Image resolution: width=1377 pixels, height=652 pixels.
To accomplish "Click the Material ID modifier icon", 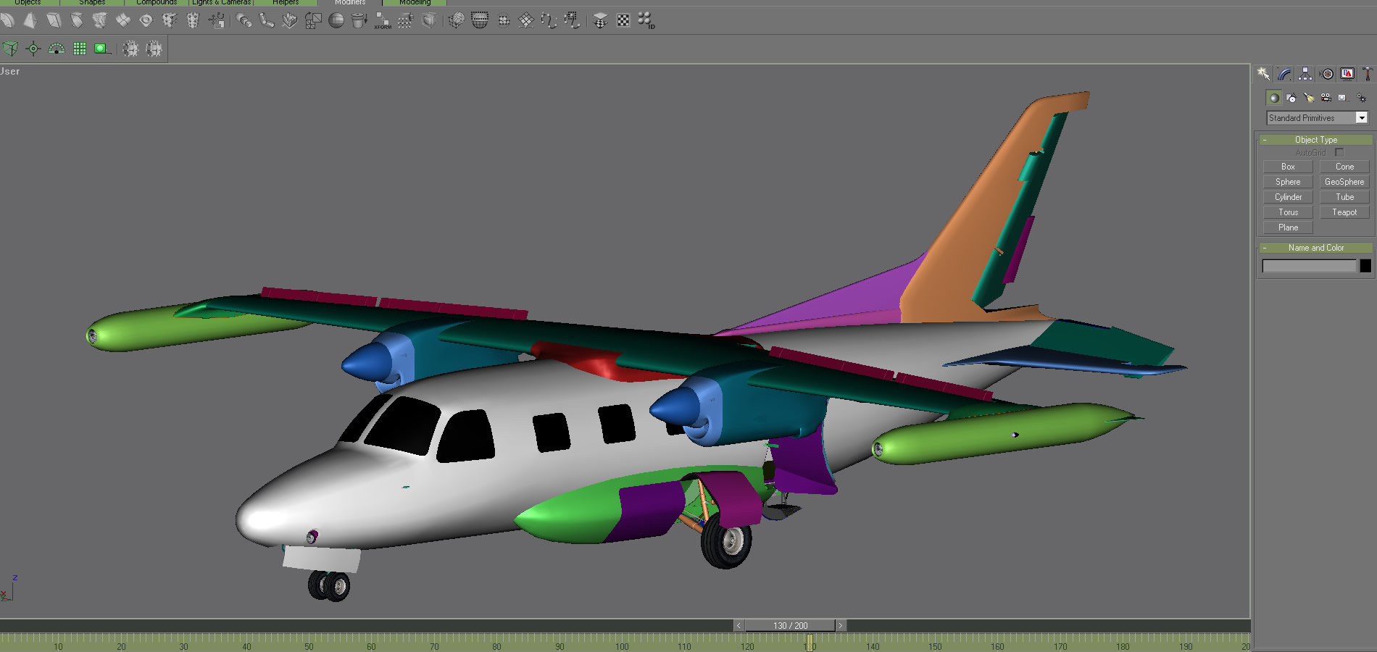I will point(646,21).
